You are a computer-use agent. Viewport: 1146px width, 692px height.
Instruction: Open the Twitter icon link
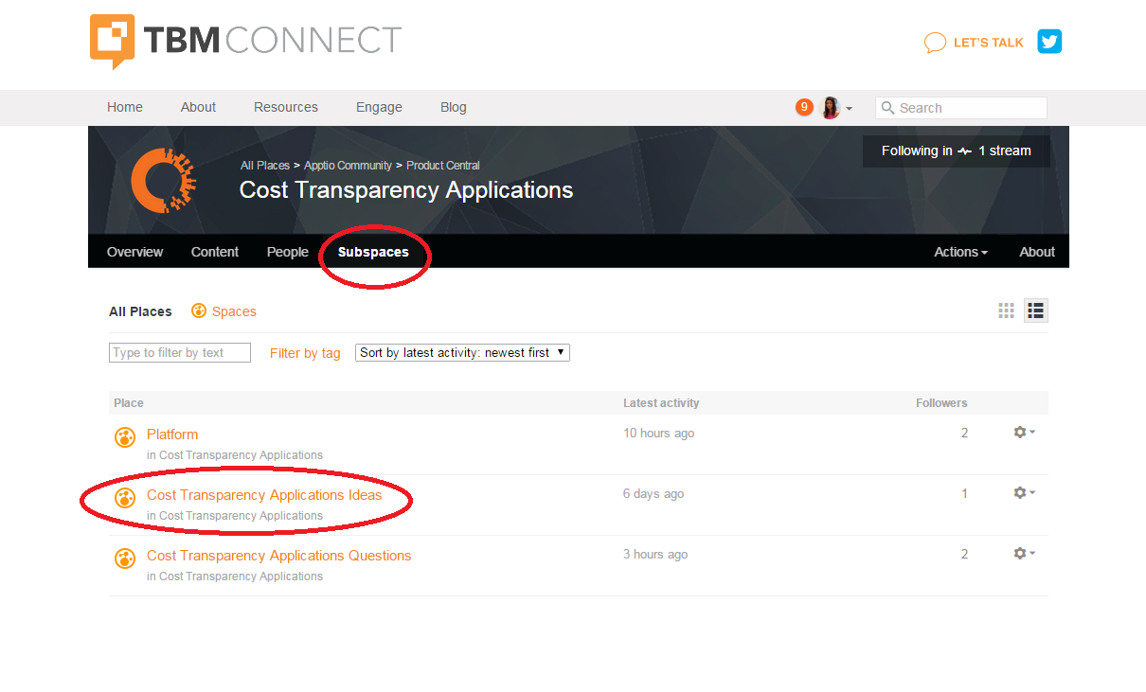click(1049, 42)
